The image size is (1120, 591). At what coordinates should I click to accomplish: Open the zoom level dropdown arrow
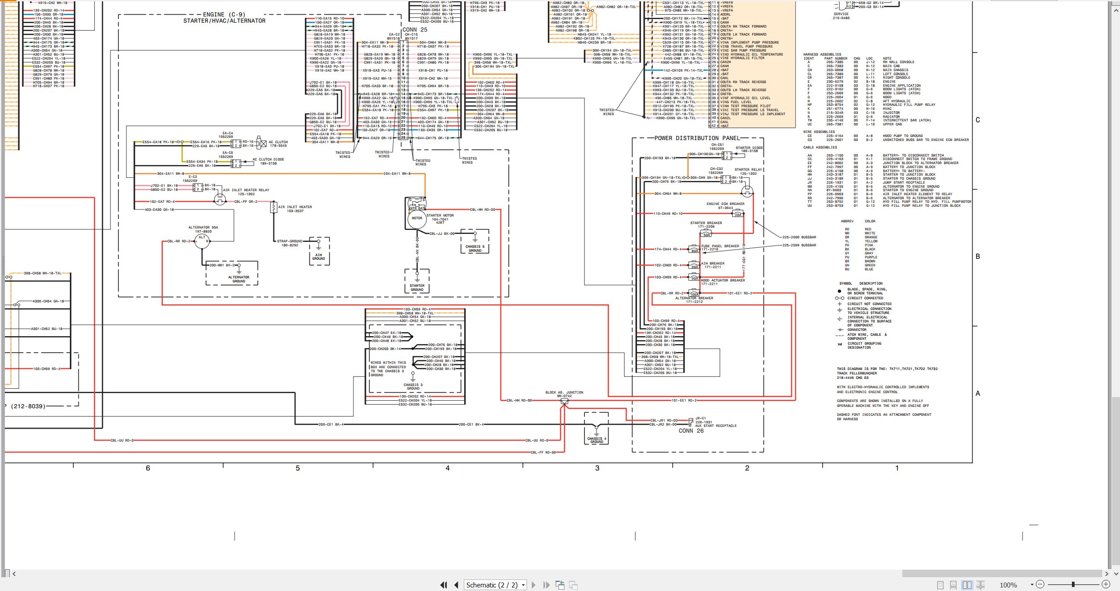click(x=1032, y=585)
